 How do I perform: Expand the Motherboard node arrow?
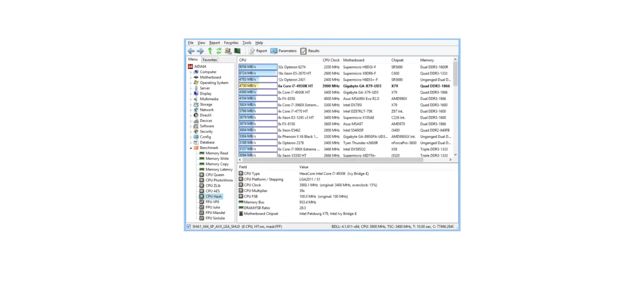click(x=191, y=77)
